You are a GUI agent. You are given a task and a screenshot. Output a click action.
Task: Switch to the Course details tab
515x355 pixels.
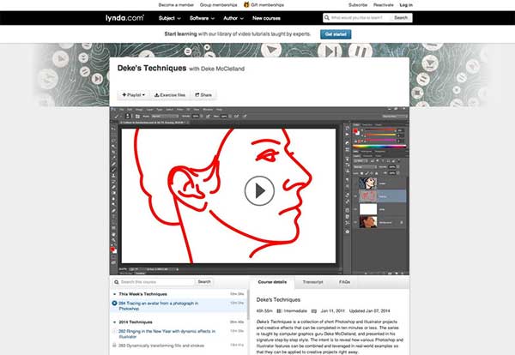272,282
